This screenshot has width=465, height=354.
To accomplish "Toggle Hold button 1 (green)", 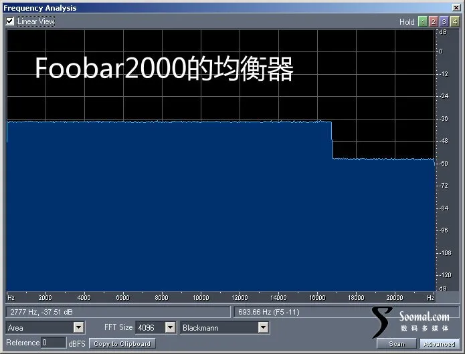I will click(x=423, y=21).
